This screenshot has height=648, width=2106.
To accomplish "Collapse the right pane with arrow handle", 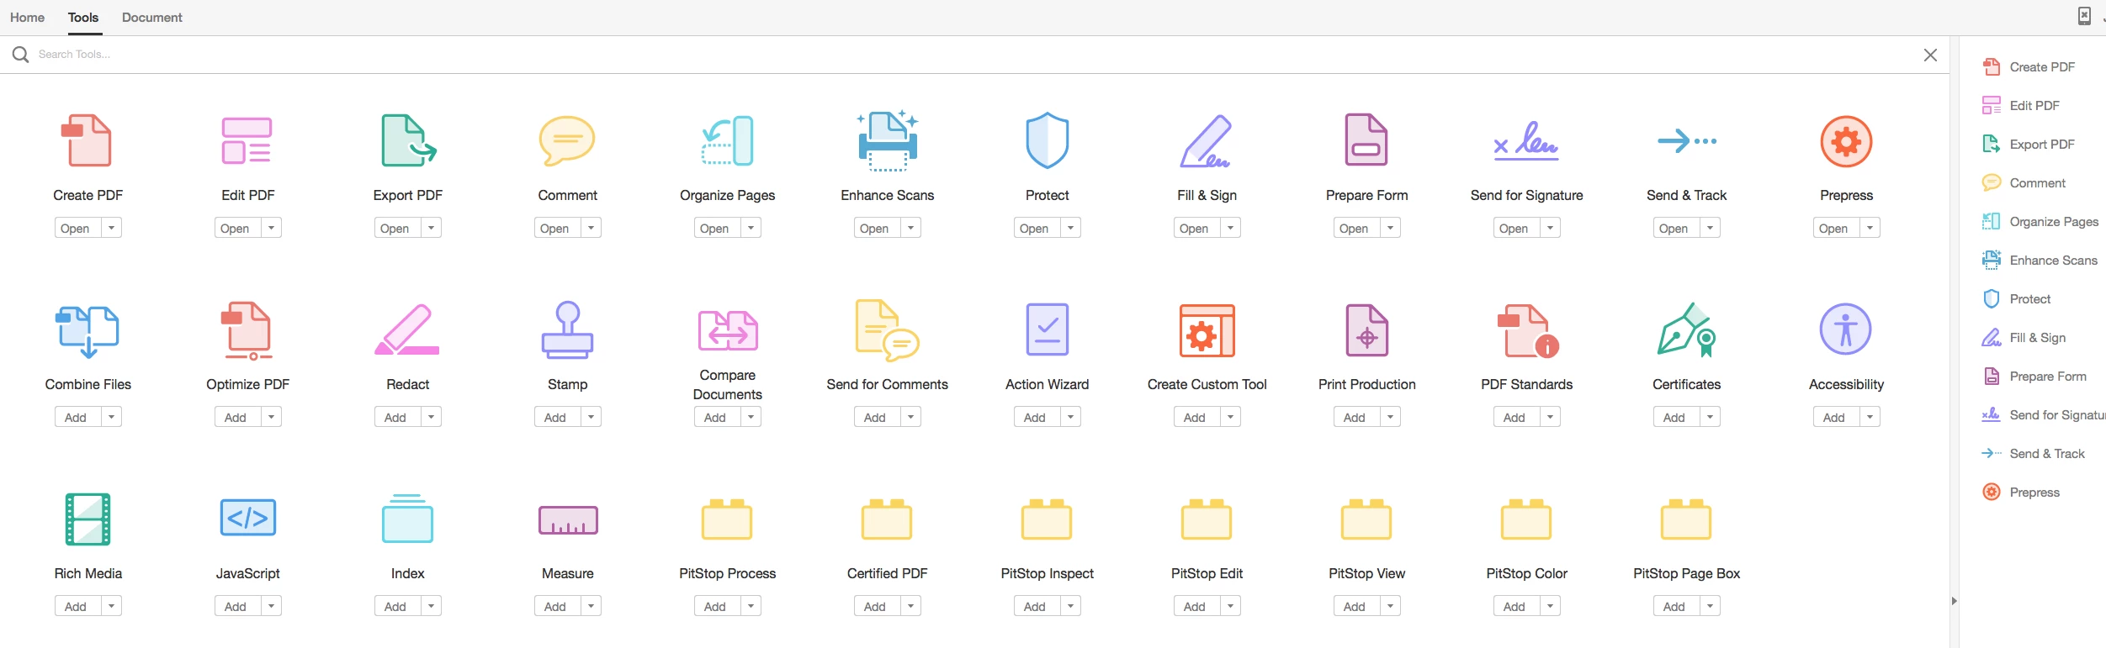I will click(x=1954, y=600).
